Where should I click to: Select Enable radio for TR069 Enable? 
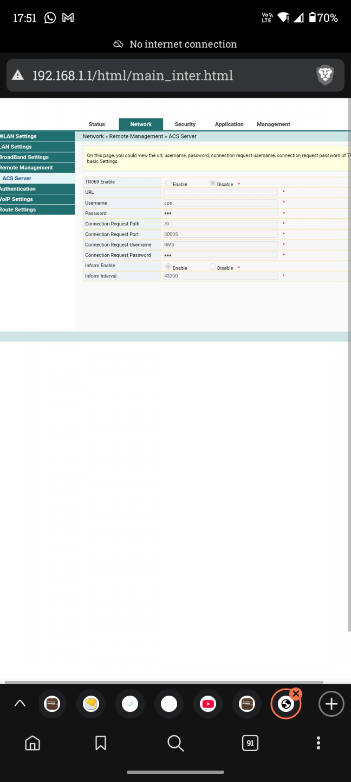click(x=168, y=184)
